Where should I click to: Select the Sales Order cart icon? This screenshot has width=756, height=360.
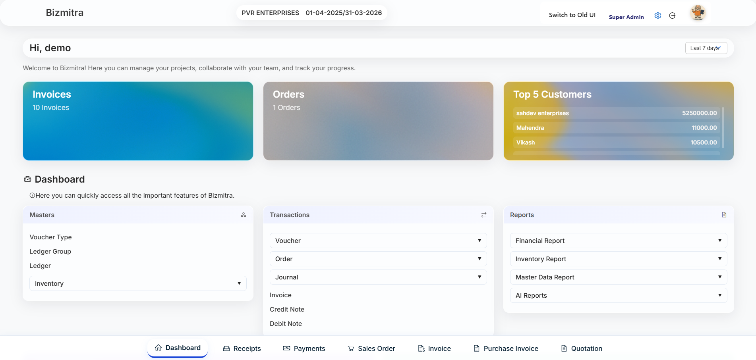[x=351, y=348]
